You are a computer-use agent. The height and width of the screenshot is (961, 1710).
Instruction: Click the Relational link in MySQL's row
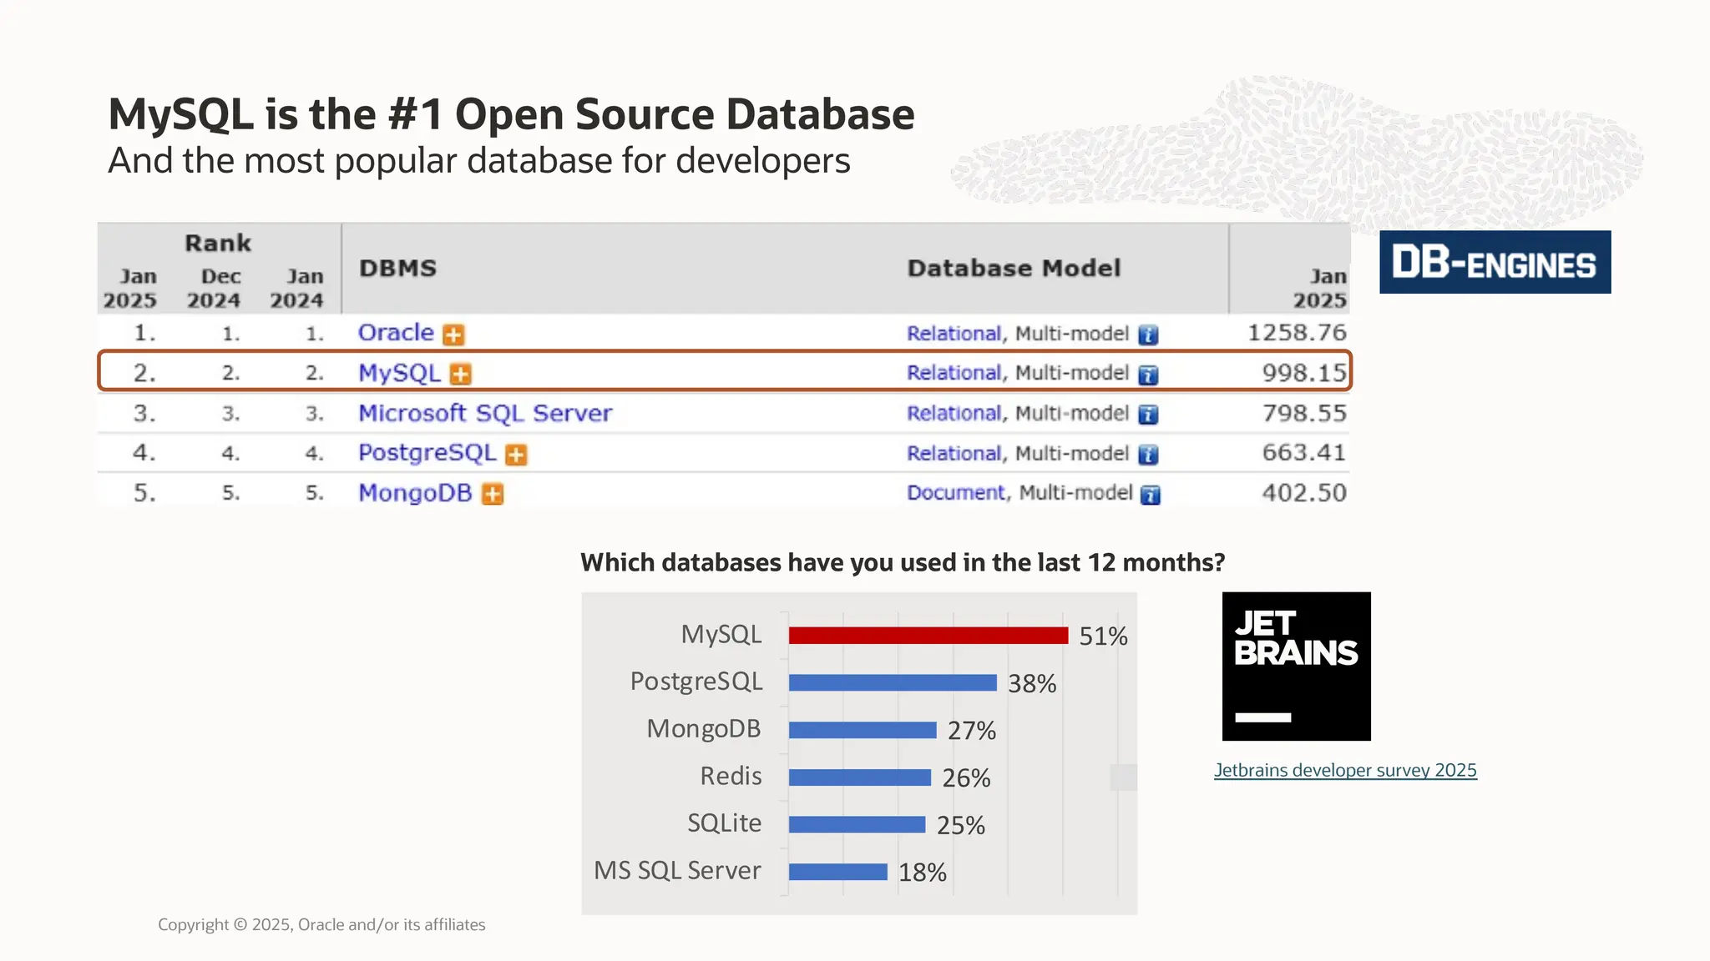click(x=954, y=373)
